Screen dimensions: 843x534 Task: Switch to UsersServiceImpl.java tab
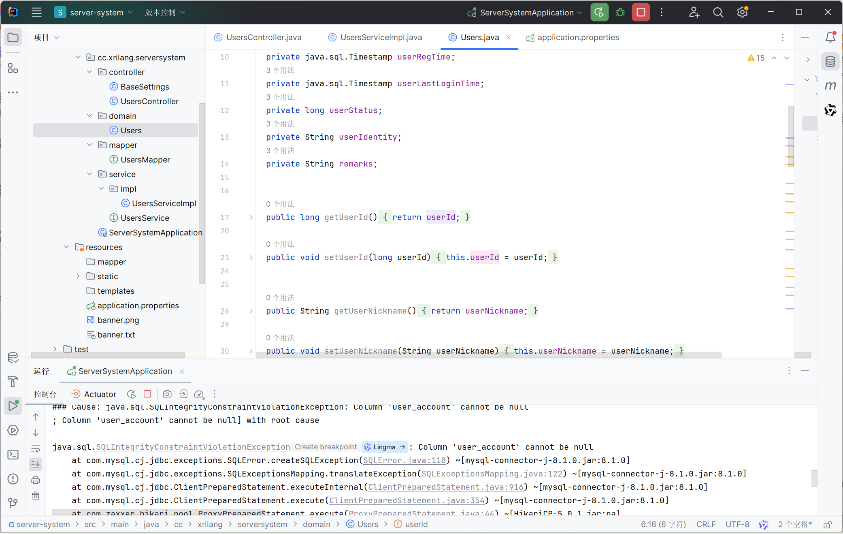(x=375, y=37)
